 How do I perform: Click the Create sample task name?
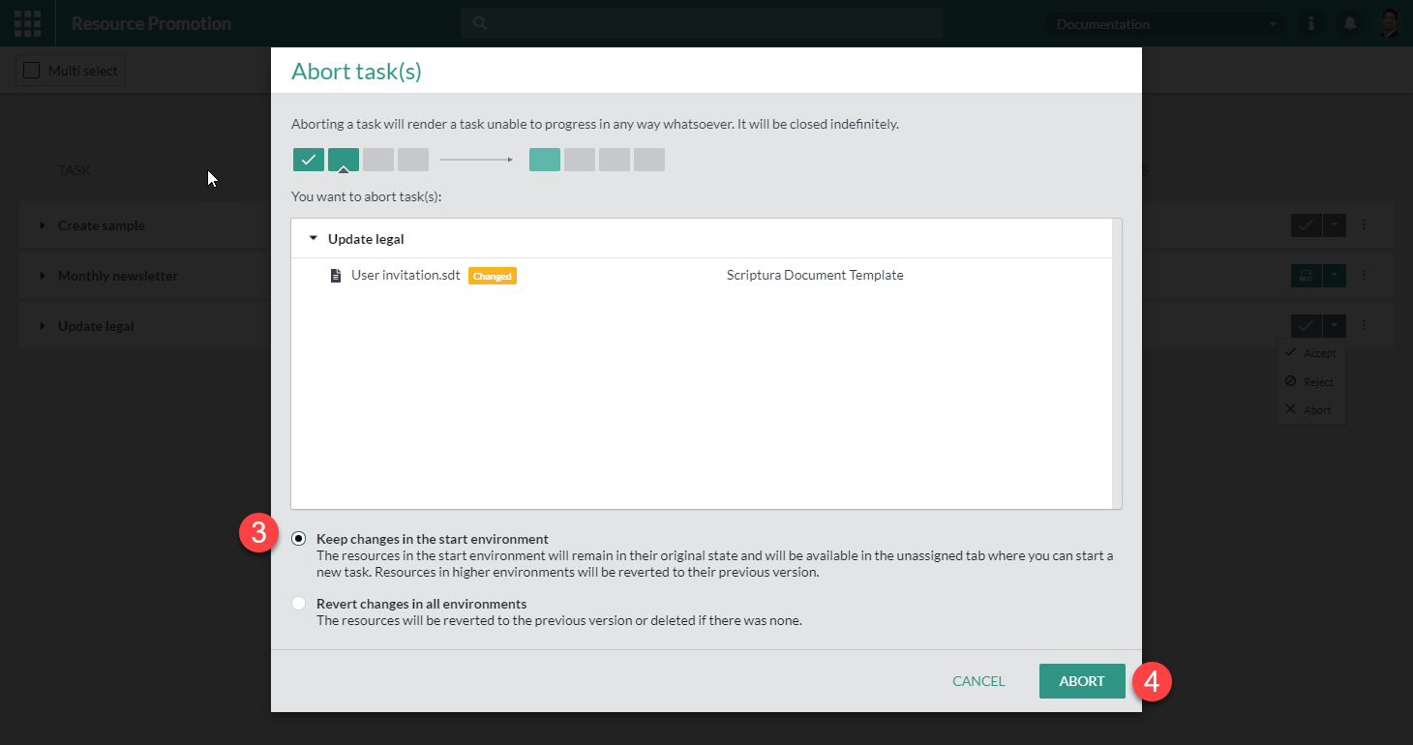coord(102,225)
